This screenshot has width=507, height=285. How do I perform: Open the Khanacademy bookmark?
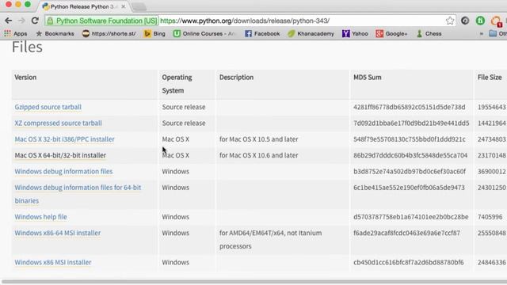(x=311, y=33)
